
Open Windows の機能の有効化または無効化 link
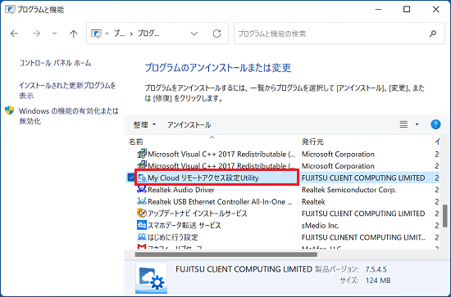click(68, 116)
